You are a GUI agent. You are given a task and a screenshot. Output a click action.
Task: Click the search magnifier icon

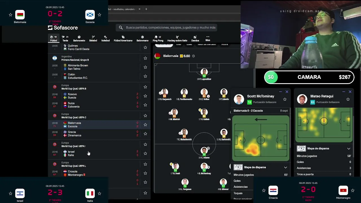121,28
